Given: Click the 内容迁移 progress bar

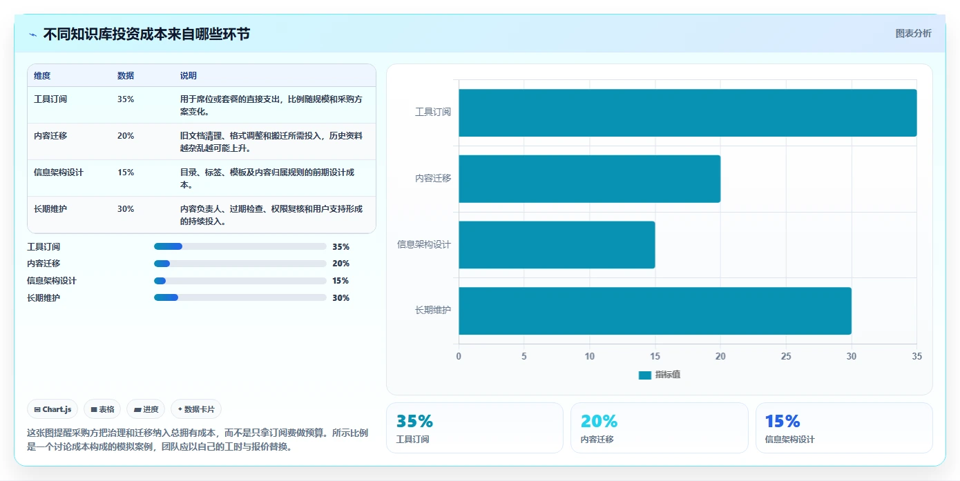Looking at the screenshot, I should pyautogui.click(x=240, y=264).
